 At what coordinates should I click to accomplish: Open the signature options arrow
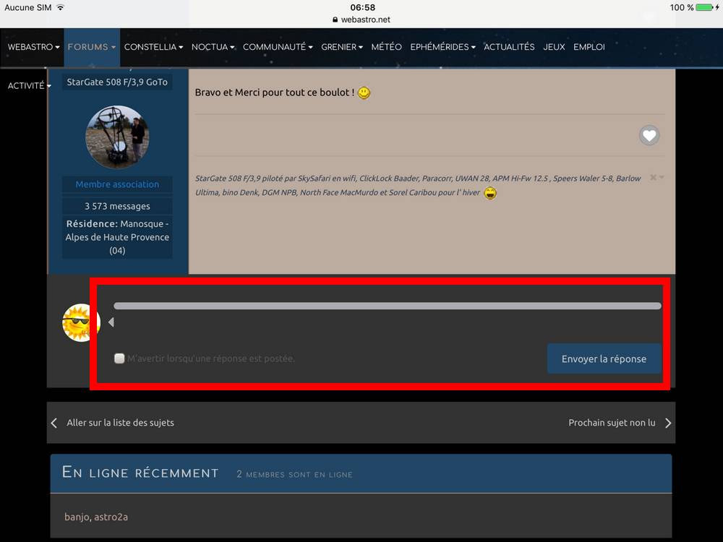[662, 178]
